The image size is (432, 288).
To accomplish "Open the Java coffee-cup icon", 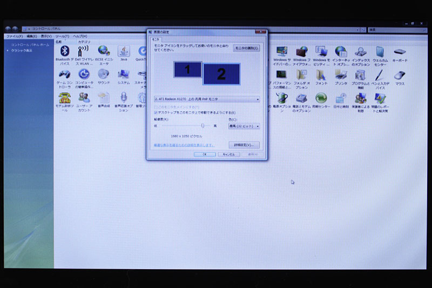I will coord(124,51).
